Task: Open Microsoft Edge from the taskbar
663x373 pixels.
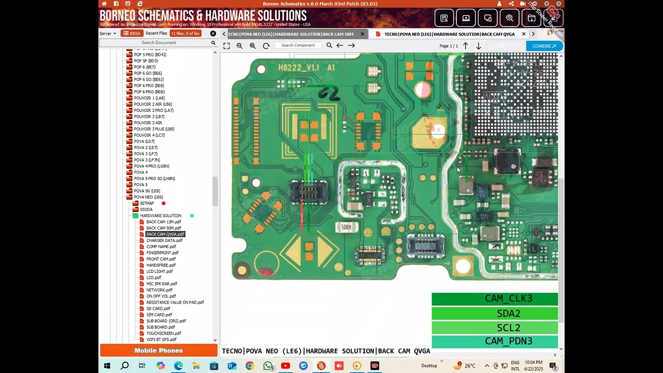Action: pyautogui.click(x=178, y=366)
